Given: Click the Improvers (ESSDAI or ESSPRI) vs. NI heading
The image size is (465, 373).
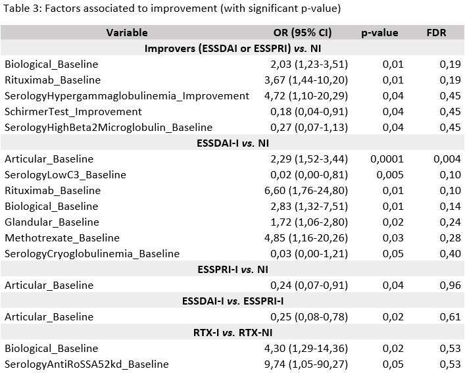Looking at the screenshot, I should click(232, 48).
